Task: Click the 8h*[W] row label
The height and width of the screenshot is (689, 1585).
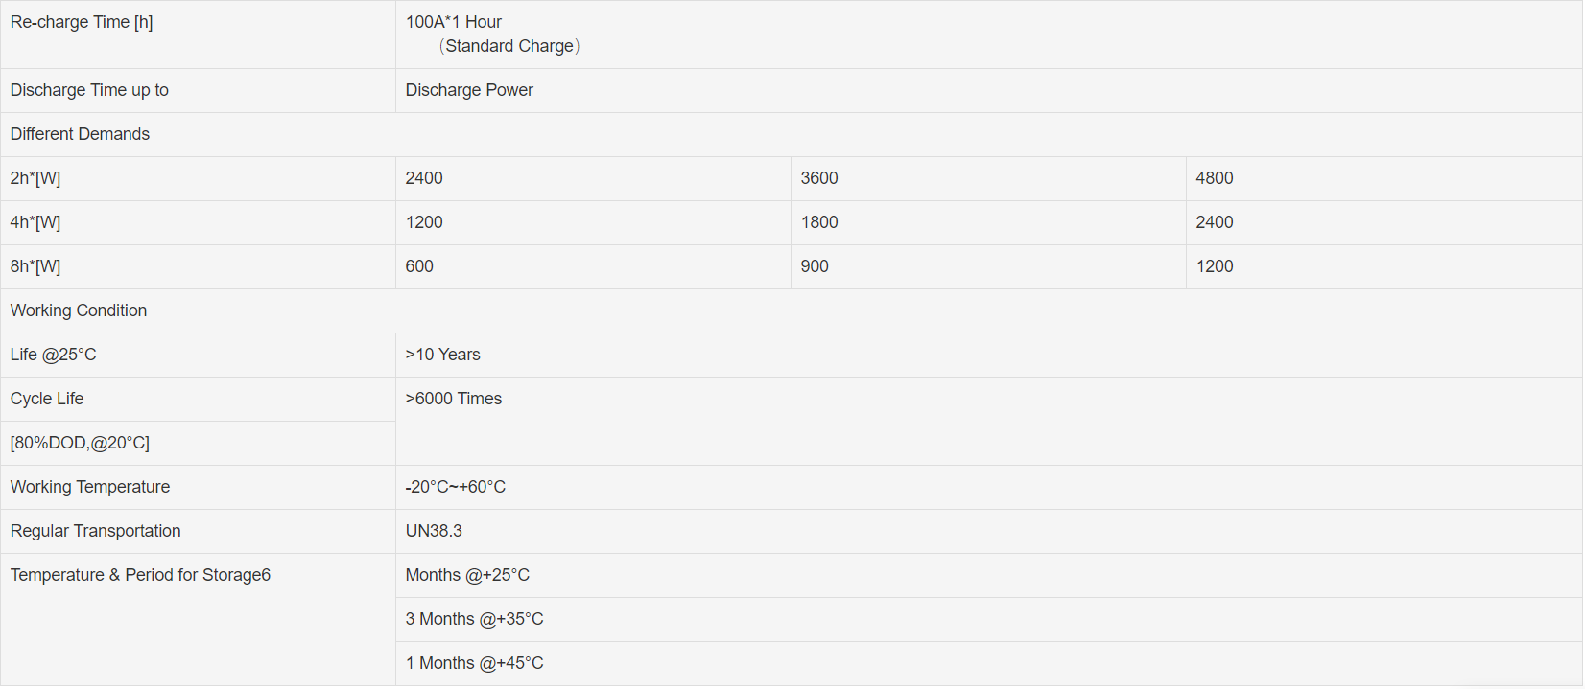Action: point(35,266)
